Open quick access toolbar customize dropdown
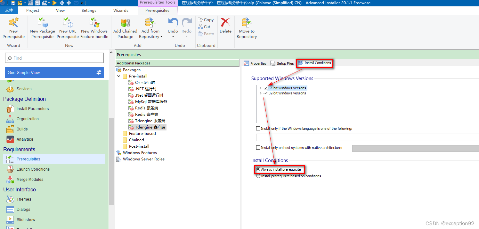Image resolution: width=479 pixels, height=229 pixels. [x=82, y=3]
